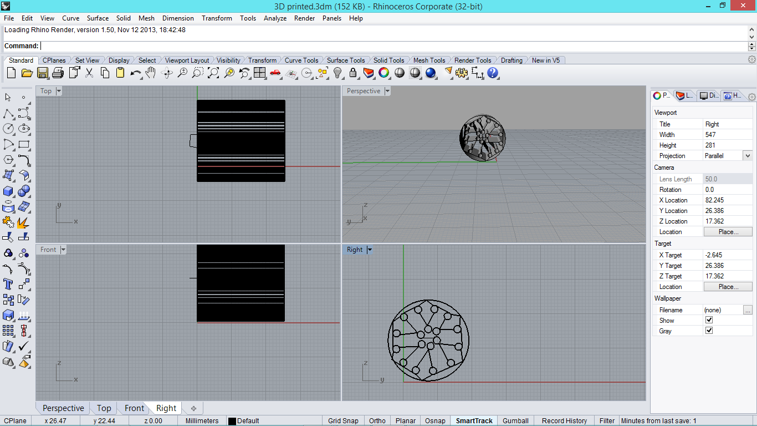Click the Lock objects padlock icon
Image resolution: width=757 pixels, height=426 pixels.
[x=353, y=73]
